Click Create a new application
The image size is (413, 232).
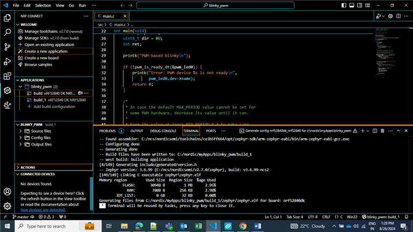tap(45, 51)
